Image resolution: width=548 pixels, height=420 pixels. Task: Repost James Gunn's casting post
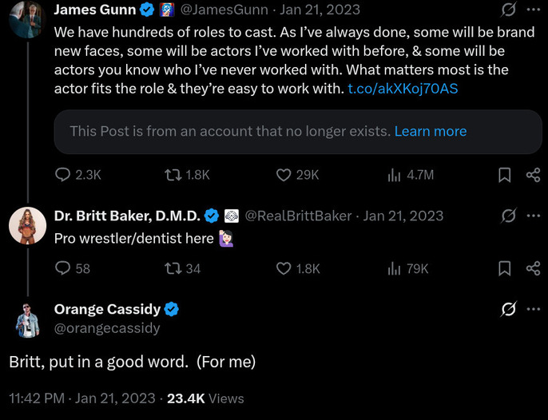coord(173,175)
